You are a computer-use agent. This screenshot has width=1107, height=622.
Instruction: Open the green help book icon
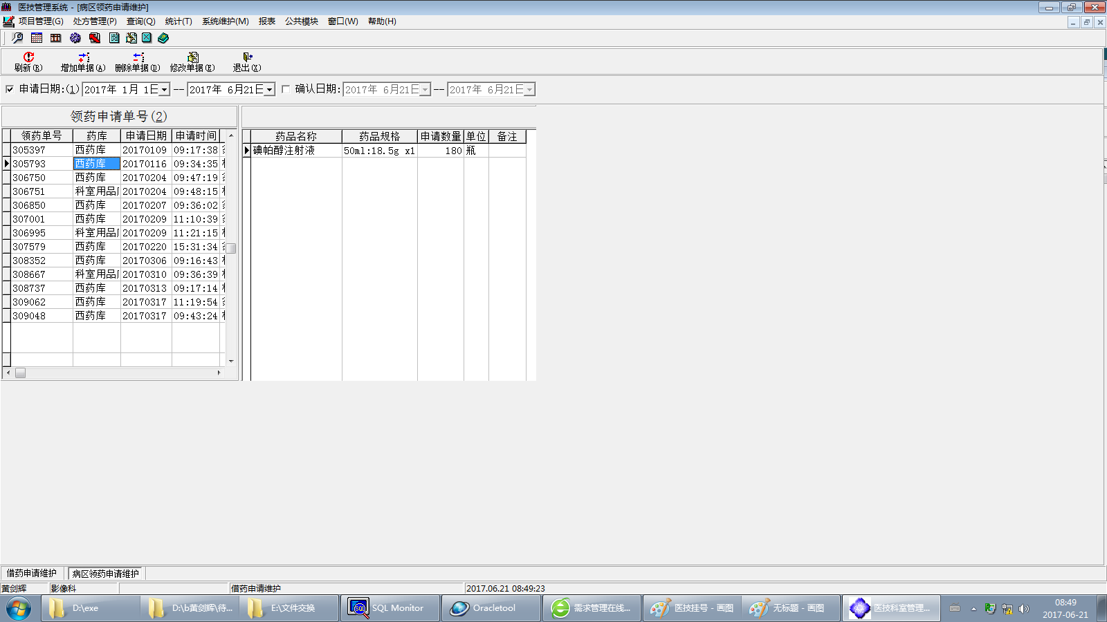click(x=163, y=38)
